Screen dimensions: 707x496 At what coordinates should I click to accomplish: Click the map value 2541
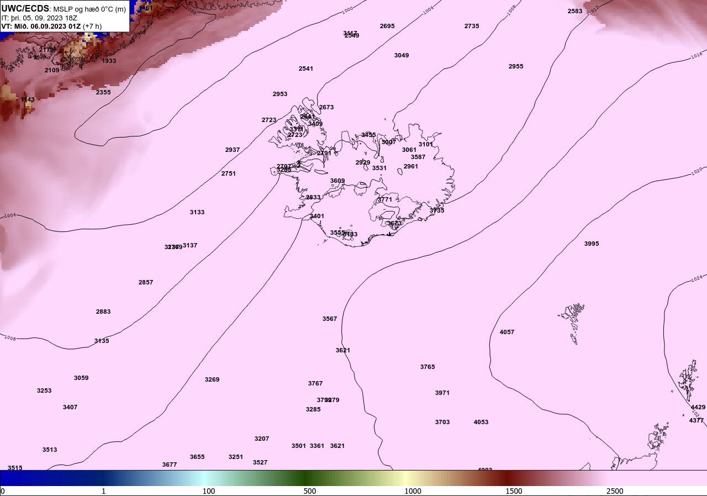(x=306, y=68)
